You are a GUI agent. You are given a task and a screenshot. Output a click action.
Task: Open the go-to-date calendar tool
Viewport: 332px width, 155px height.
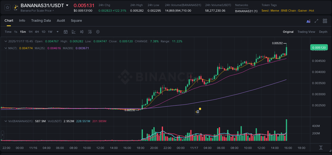[x=66, y=32]
